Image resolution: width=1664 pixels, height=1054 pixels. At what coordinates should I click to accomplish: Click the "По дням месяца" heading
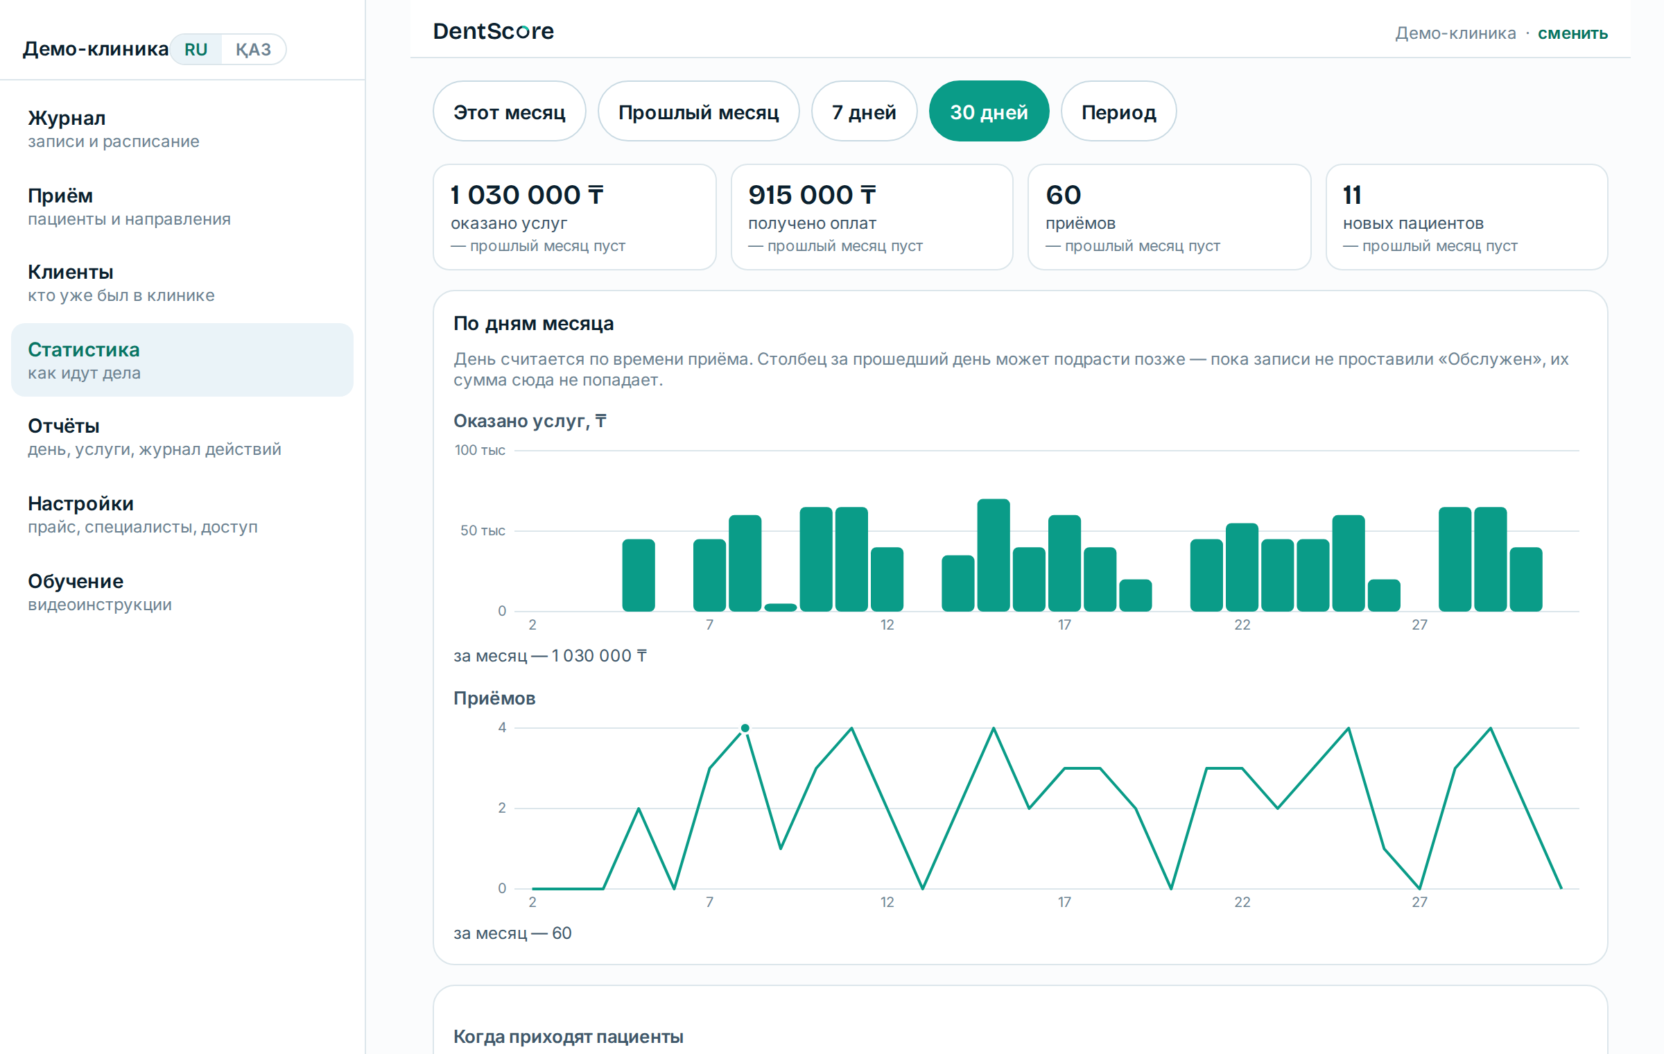pos(534,324)
